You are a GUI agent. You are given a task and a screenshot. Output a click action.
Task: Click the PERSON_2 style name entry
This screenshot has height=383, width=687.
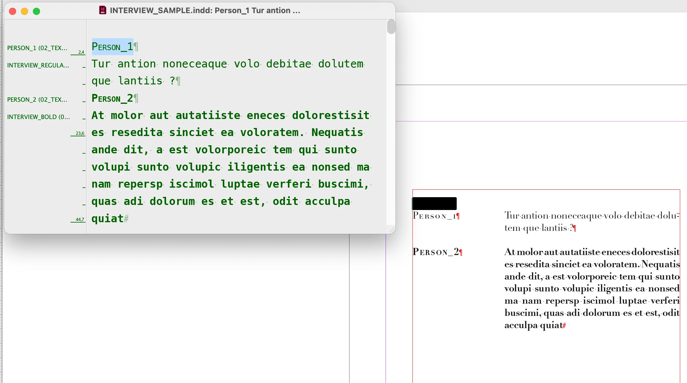(x=37, y=100)
